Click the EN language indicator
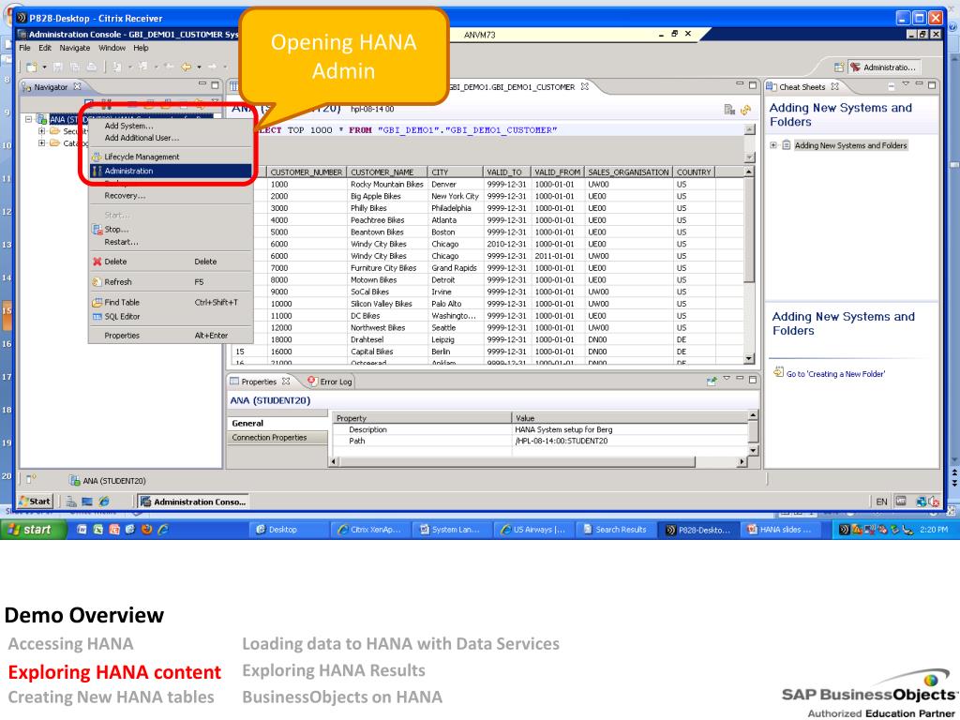 click(x=881, y=502)
